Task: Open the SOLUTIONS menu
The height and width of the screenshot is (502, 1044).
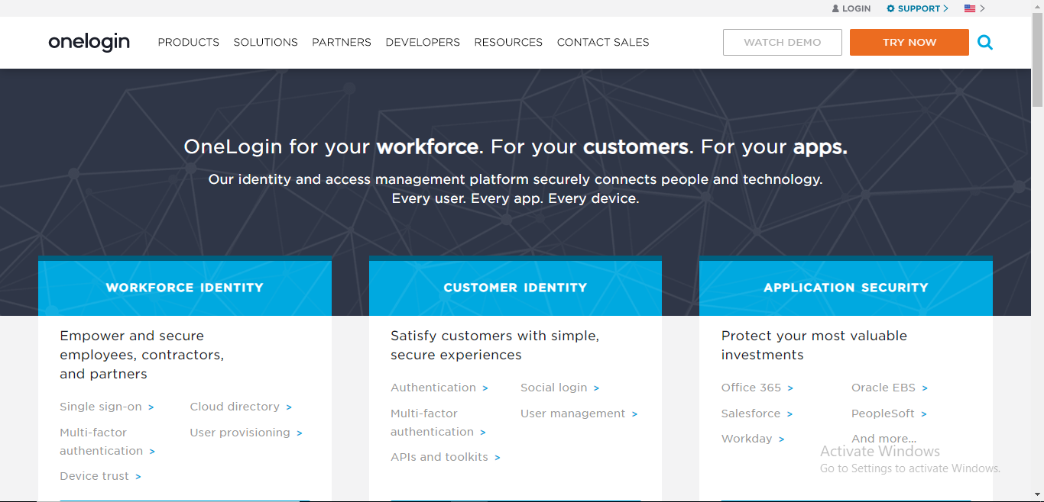Action: pos(266,43)
